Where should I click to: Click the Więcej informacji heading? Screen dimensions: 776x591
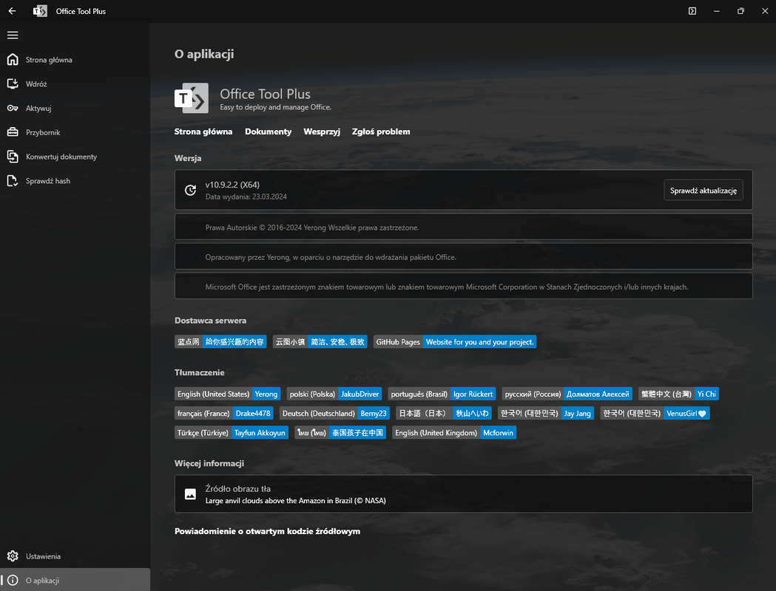tap(209, 463)
